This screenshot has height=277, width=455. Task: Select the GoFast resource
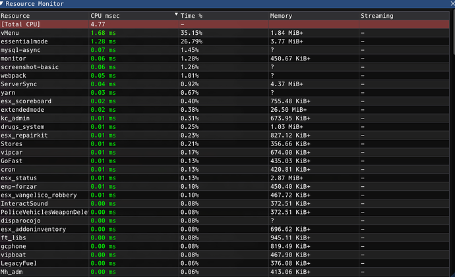point(11,161)
